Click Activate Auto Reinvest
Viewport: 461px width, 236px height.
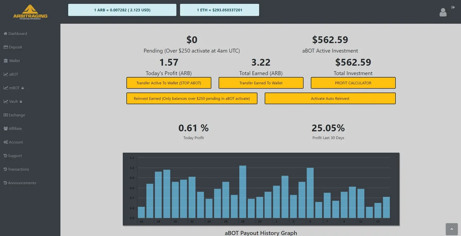tap(330, 99)
